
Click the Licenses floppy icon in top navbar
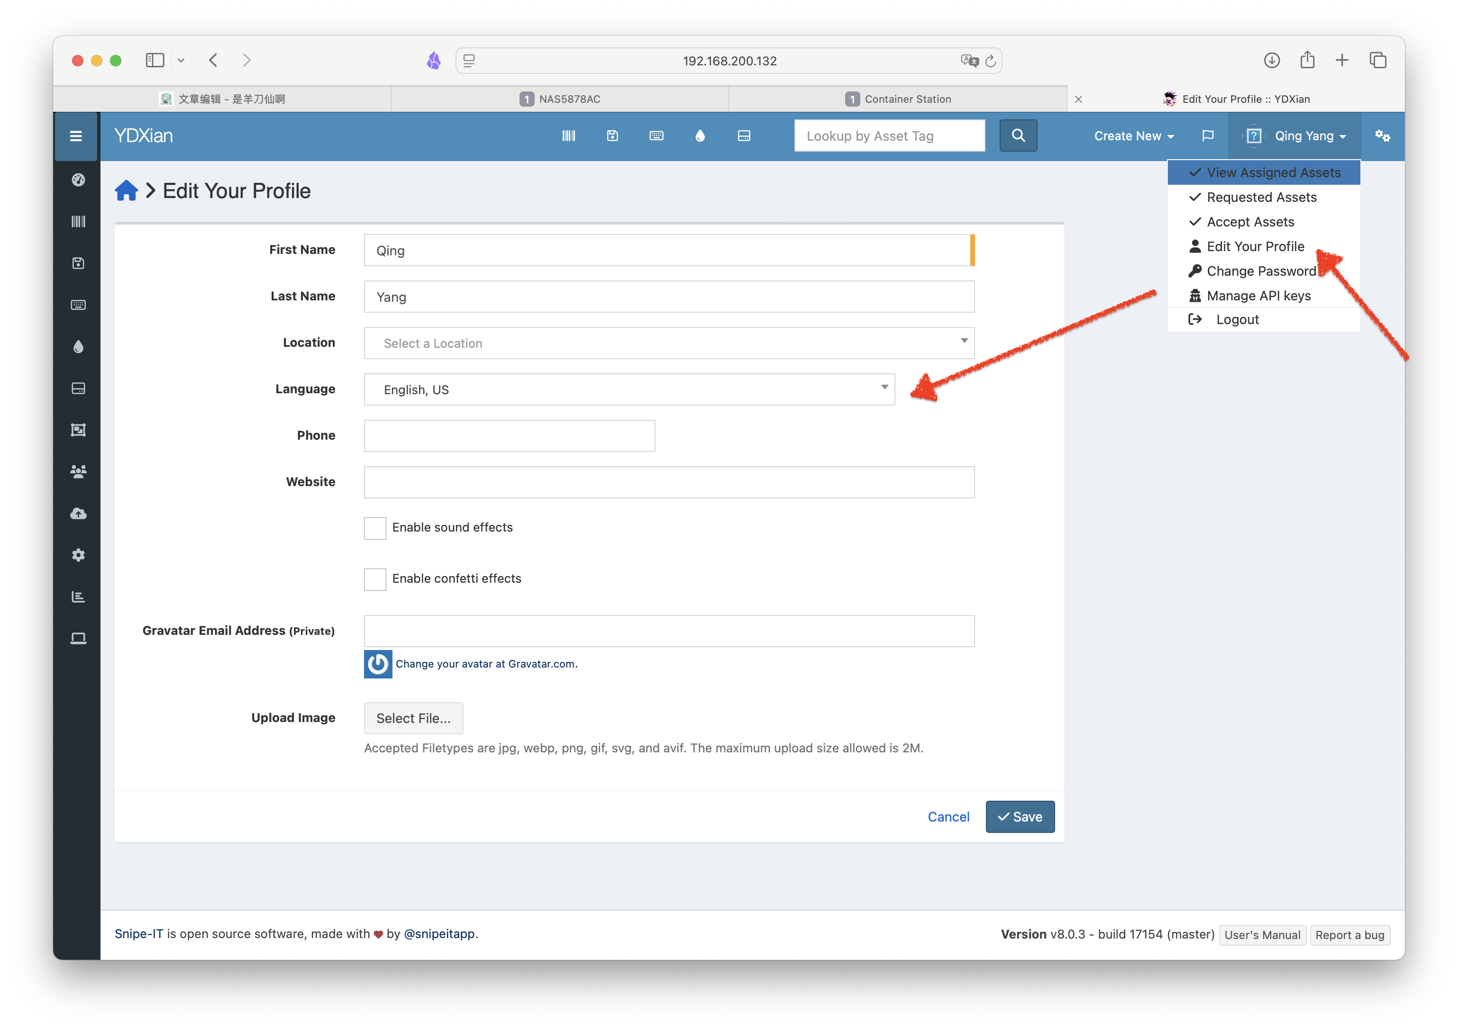tap(612, 136)
